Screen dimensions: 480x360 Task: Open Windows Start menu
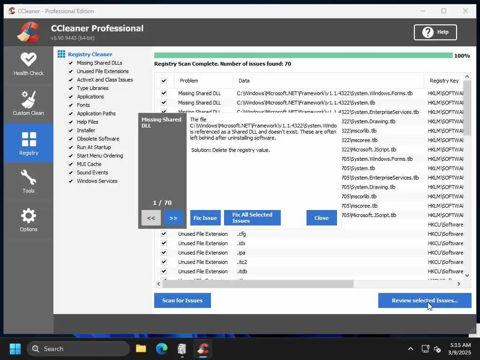click(x=15, y=349)
